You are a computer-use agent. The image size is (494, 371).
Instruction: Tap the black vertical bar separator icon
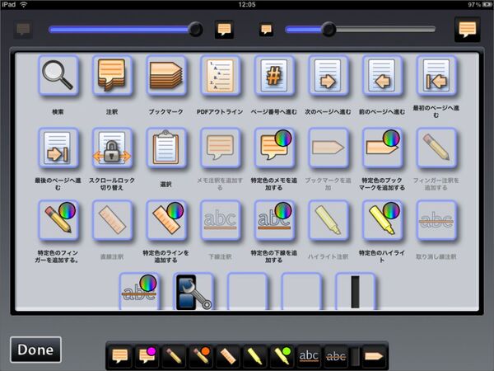(355, 292)
